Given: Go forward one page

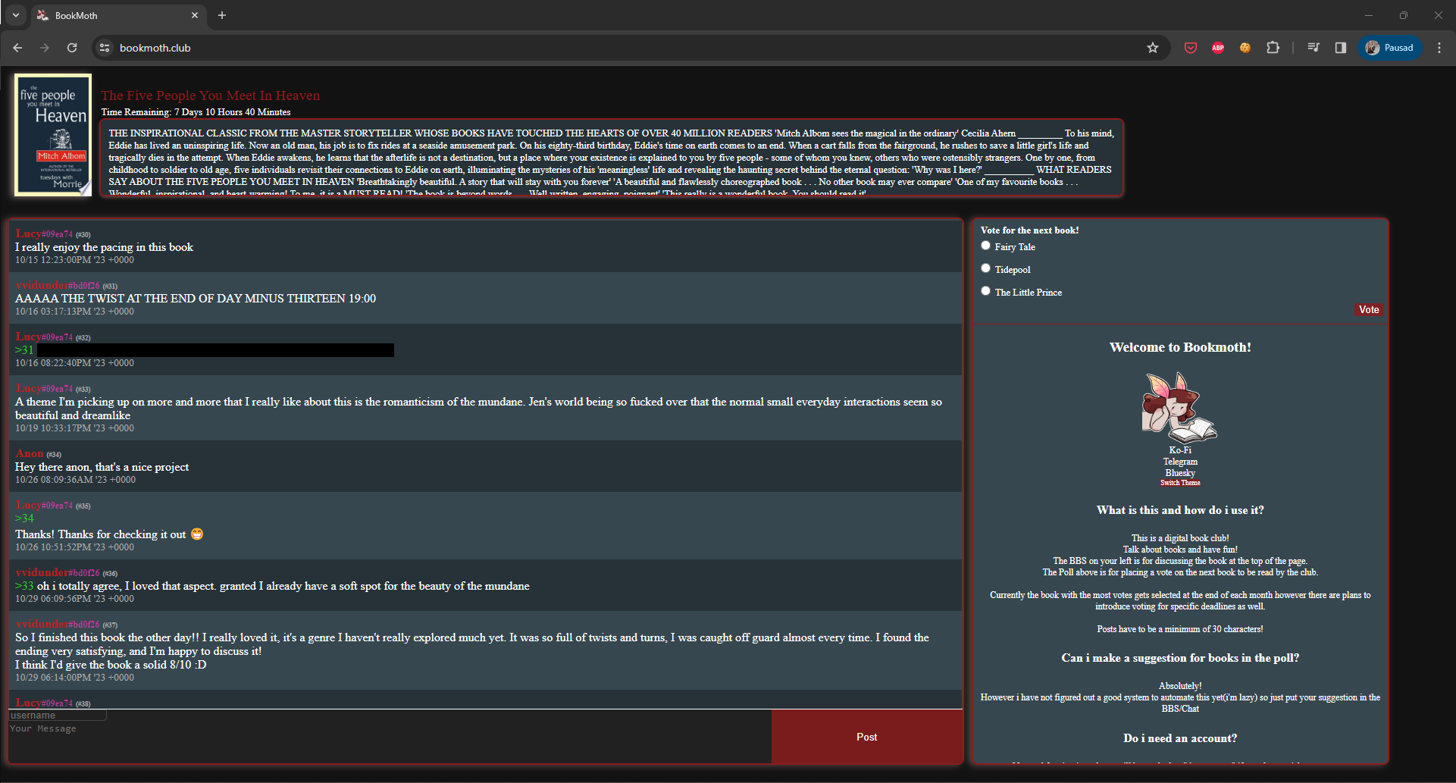Looking at the screenshot, I should pyautogui.click(x=45, y=48).
